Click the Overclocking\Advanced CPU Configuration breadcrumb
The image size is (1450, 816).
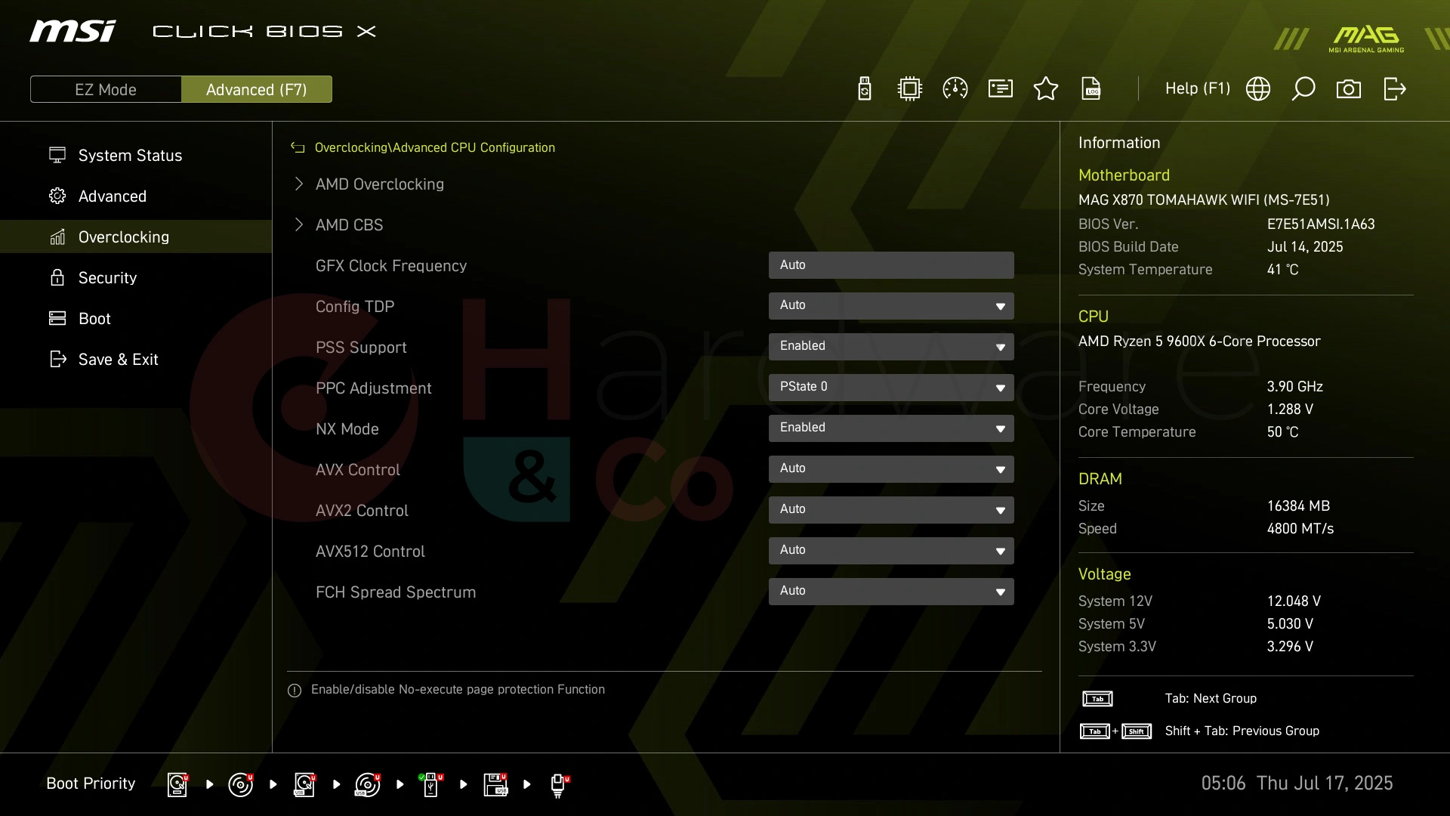point(435,148)
